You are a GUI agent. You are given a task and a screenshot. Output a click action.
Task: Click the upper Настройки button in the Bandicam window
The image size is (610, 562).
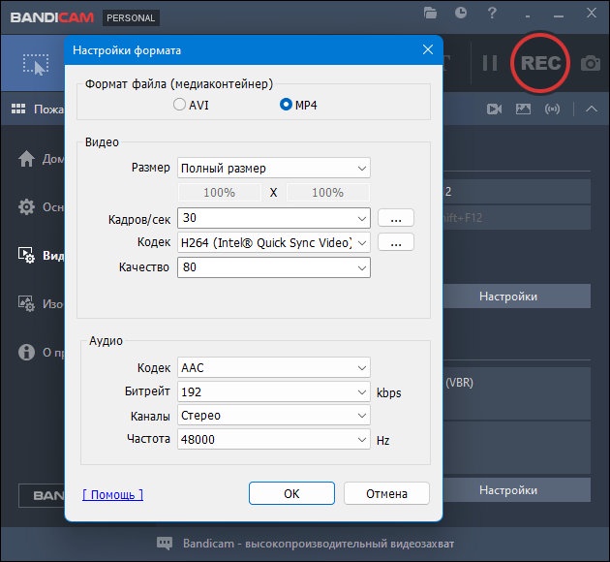[x=517, y=297]
